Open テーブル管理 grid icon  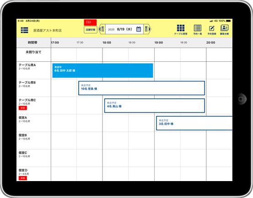click(181, 28)
